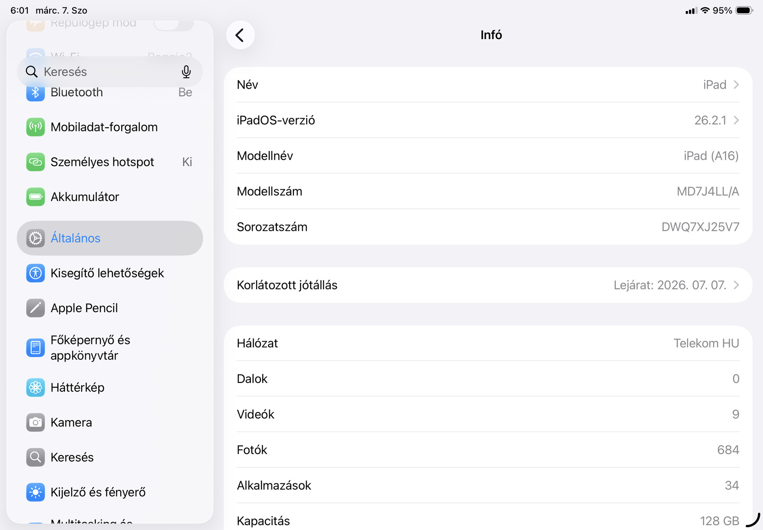The height and width of the screenshot is (530, 763).
Task: Expand Korlátozott jótállás warranty chevron
Action: tap(736, 285)
